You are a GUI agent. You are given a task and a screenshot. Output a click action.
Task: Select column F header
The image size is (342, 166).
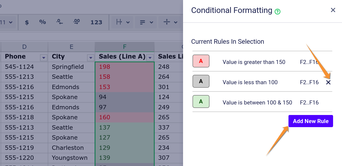point(124,47)
